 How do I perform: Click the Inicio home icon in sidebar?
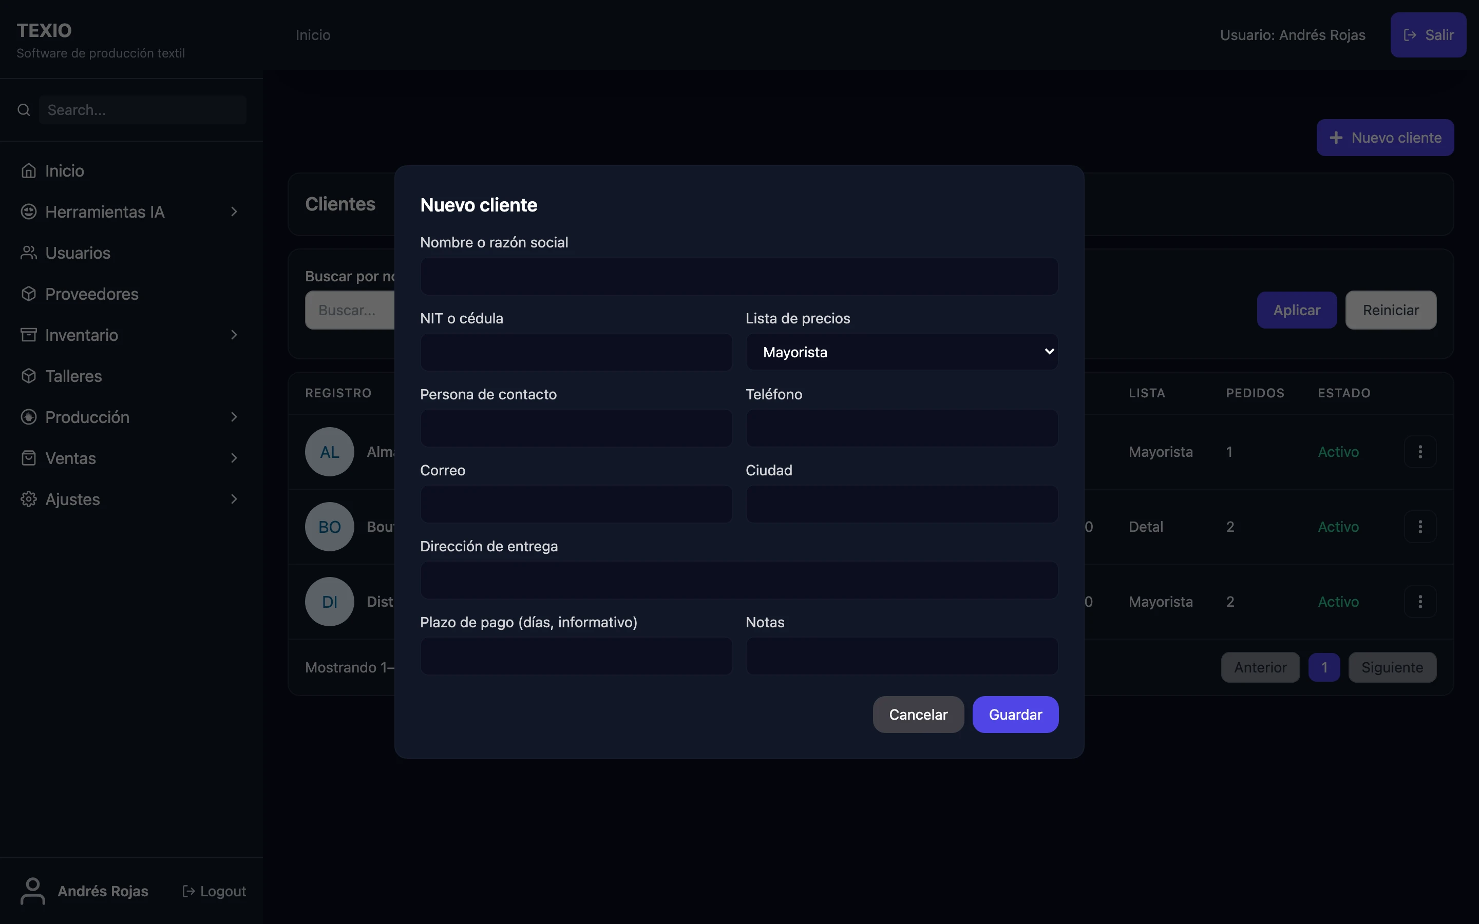click(29, 170)
